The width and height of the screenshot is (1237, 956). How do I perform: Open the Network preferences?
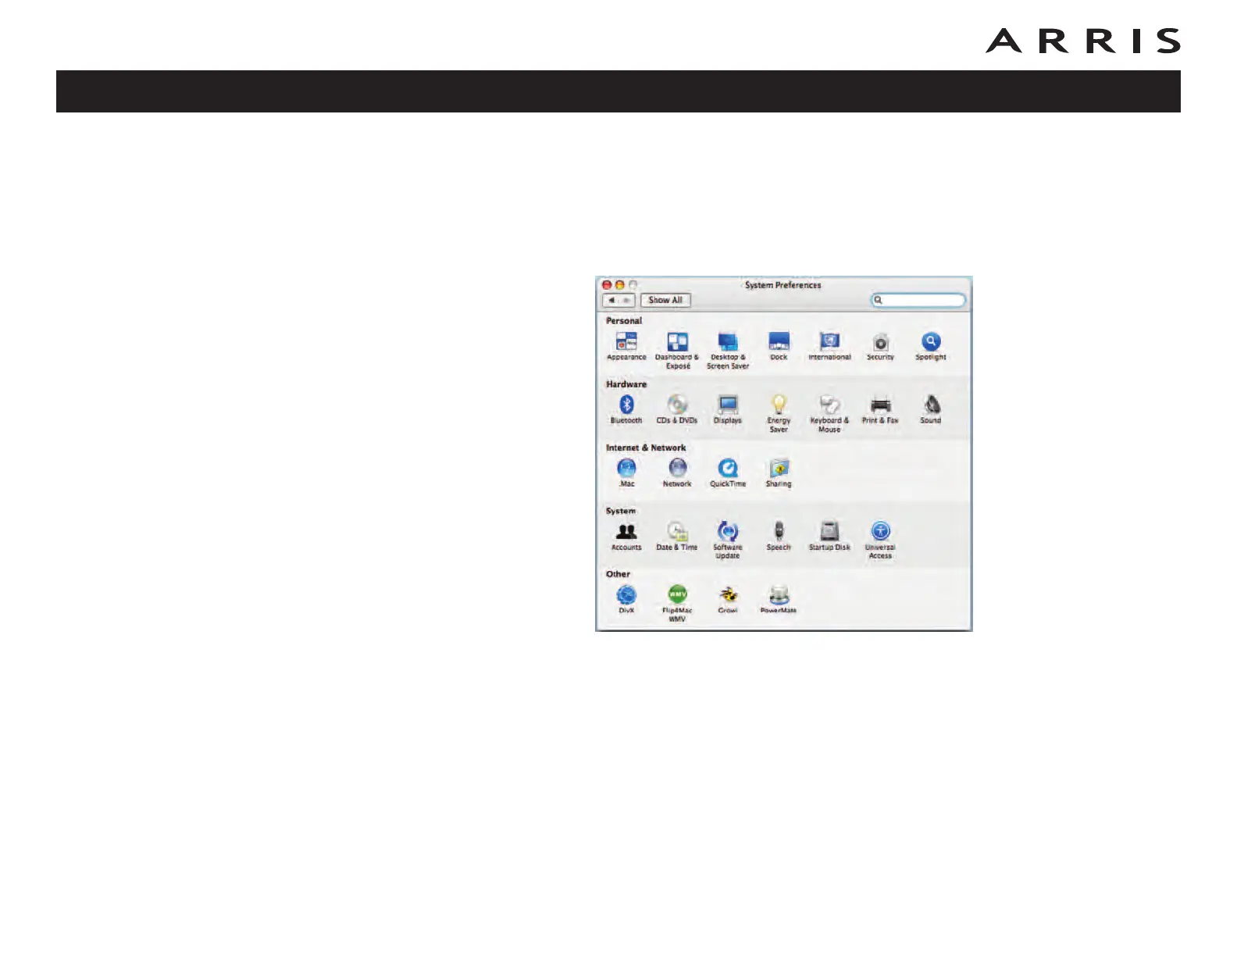coord(677,473)
